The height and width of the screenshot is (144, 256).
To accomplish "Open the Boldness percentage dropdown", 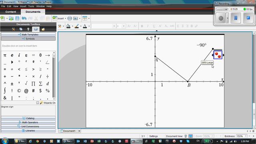I will (245, 136).
